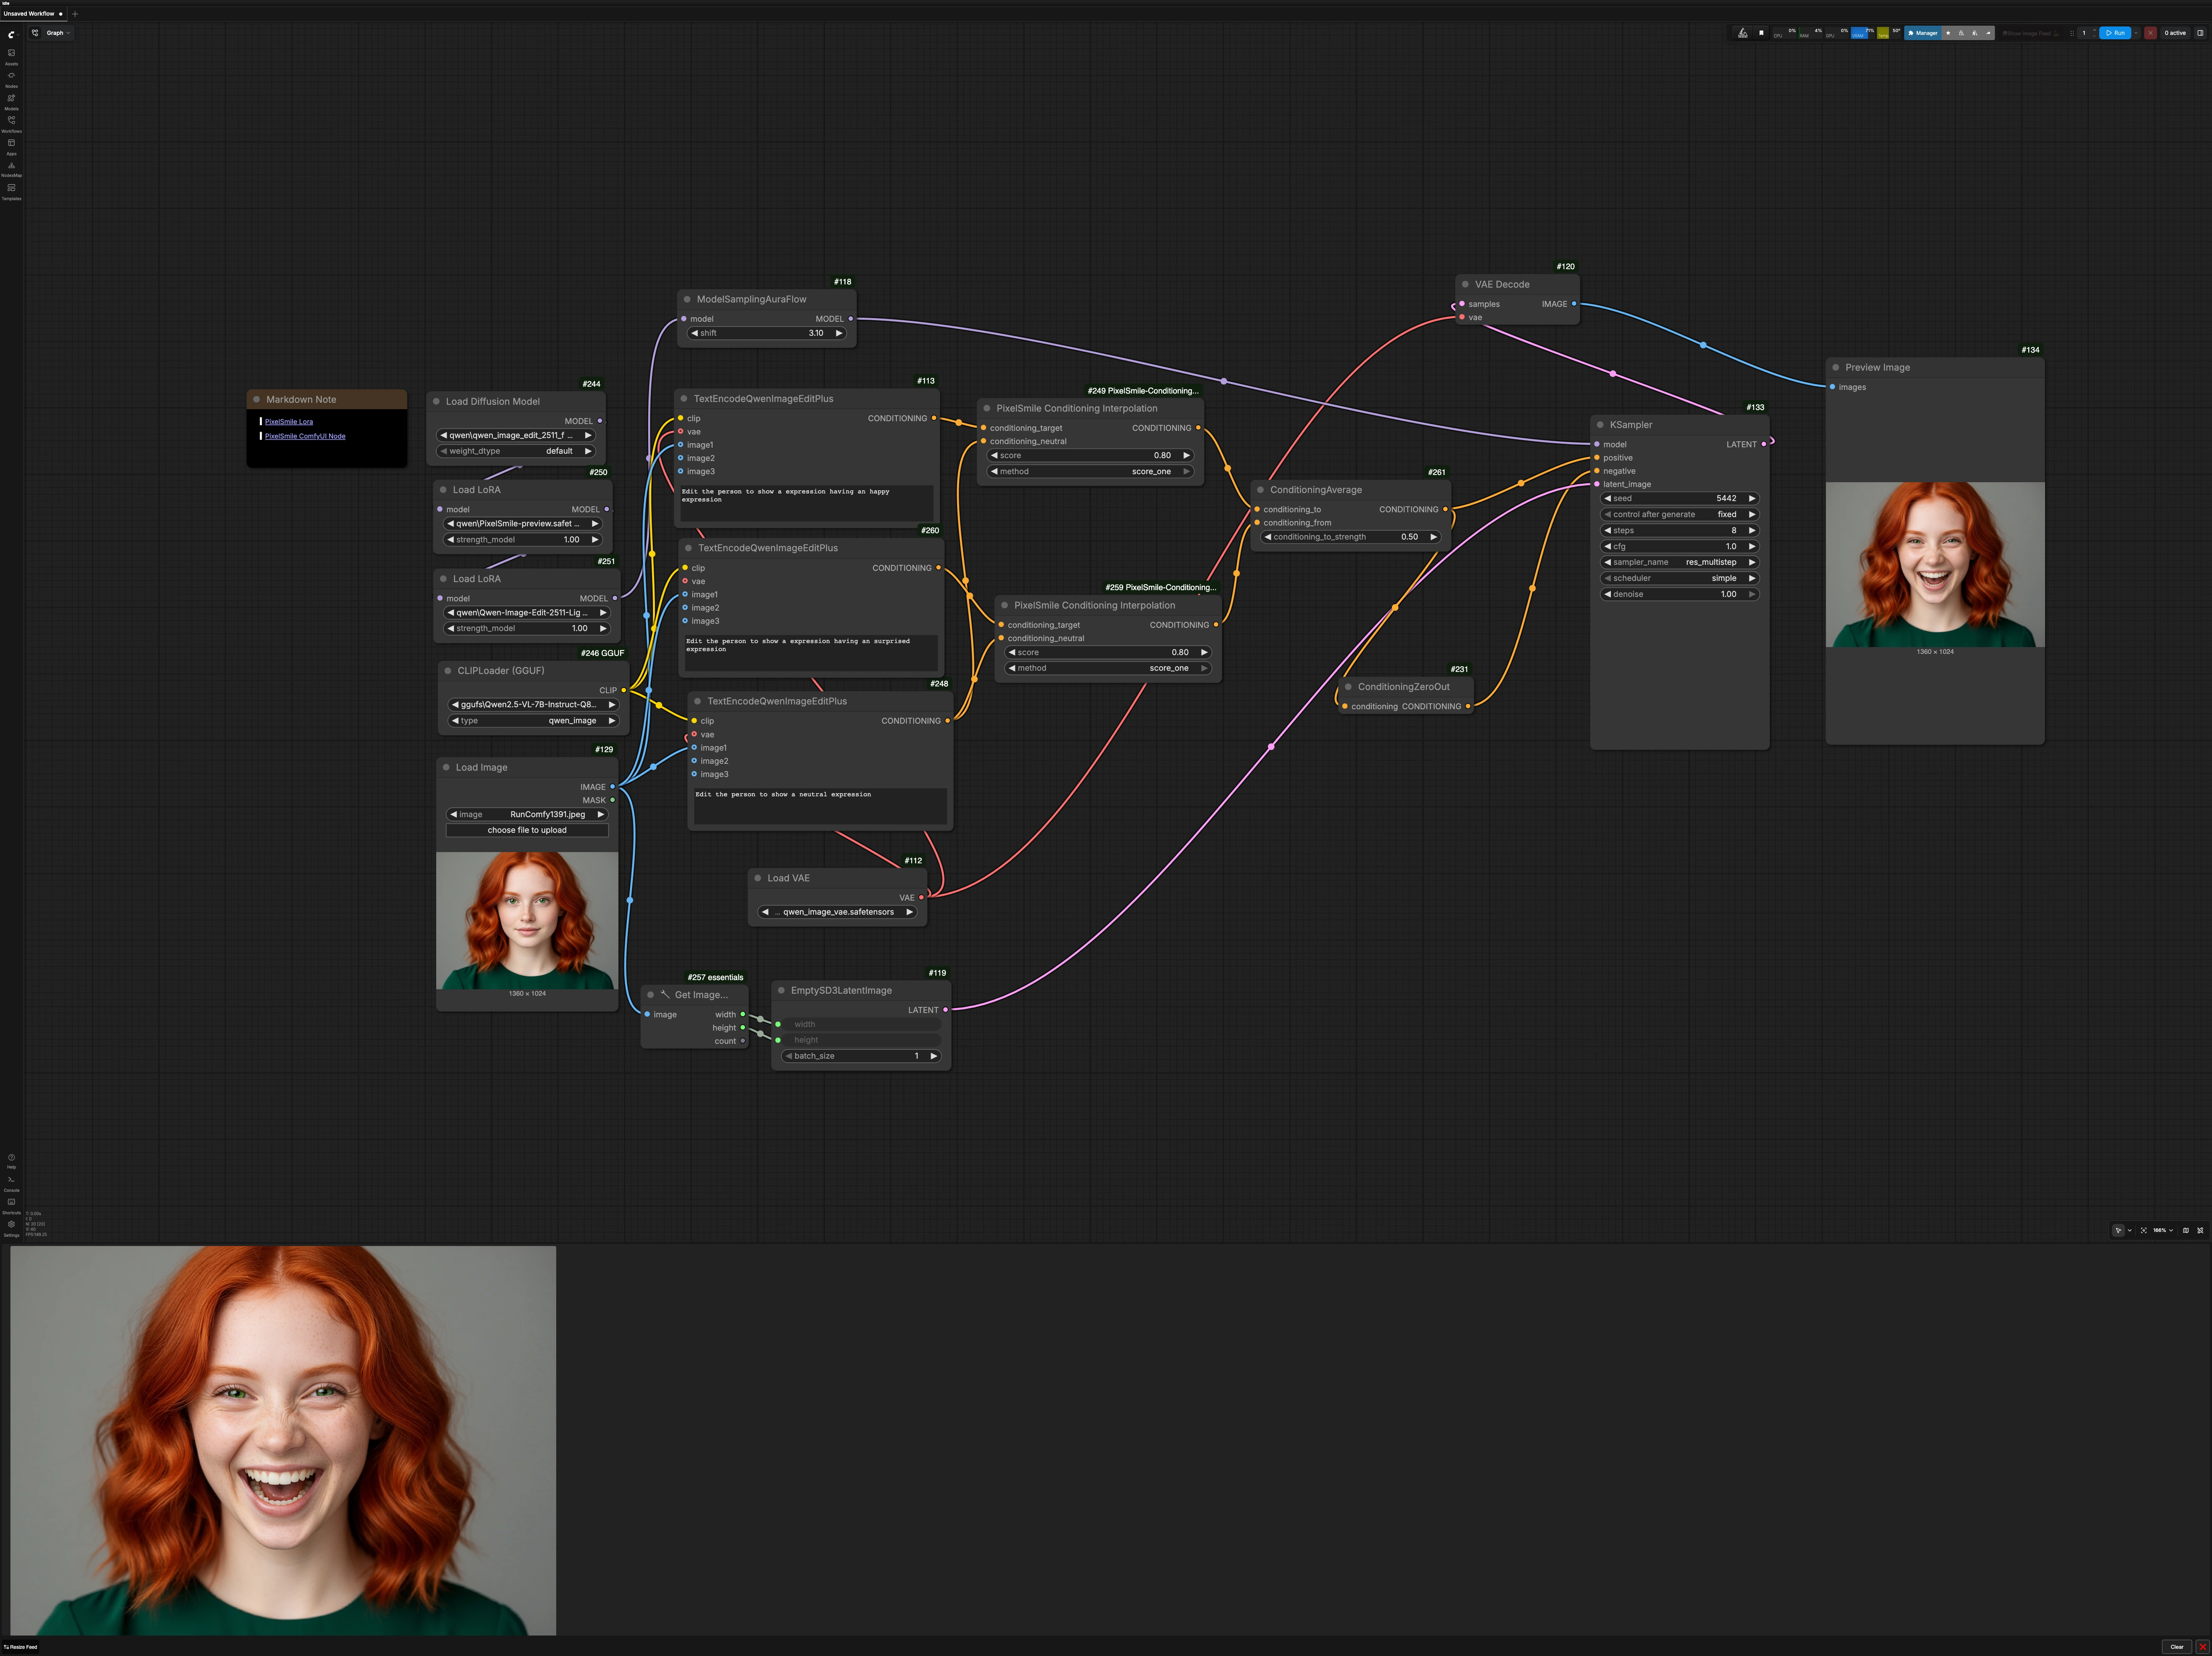
Task: Open control after generate combo
Action: pyautogui.click(x=1680, y=514)
